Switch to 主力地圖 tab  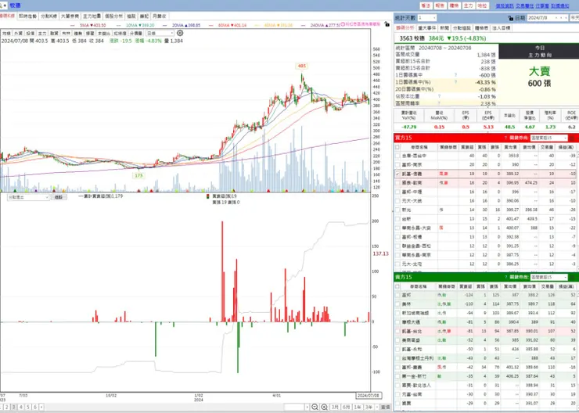pos(92,16)
